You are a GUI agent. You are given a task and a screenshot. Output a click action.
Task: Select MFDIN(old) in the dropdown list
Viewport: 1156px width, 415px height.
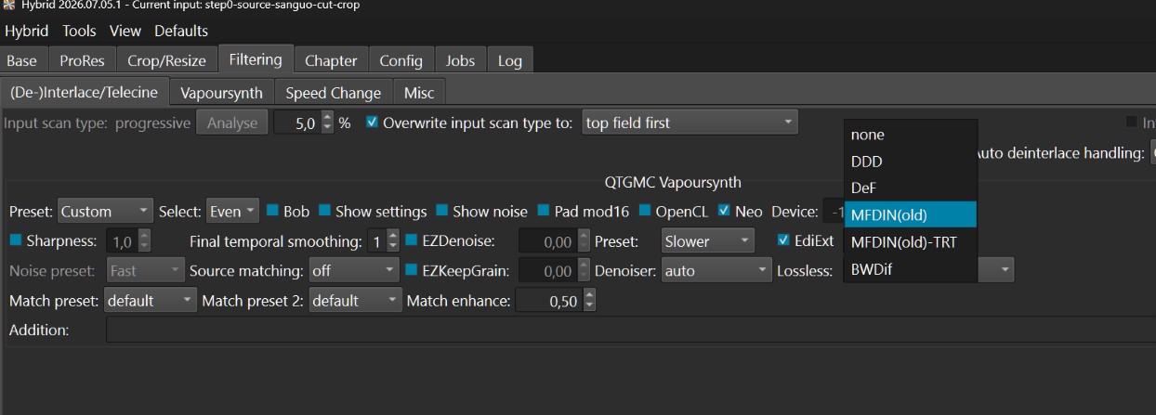pos(911,214)
